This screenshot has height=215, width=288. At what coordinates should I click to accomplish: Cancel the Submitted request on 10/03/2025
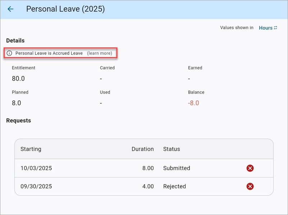250,168
